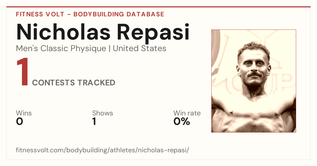Click the Wins stat label
The image size is (317, 166).
[24, 113]
